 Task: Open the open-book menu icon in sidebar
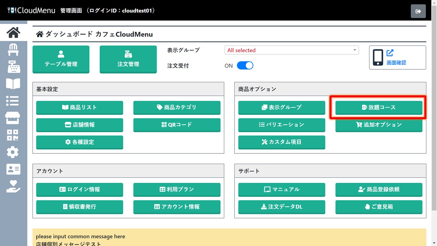coord(13,84)
